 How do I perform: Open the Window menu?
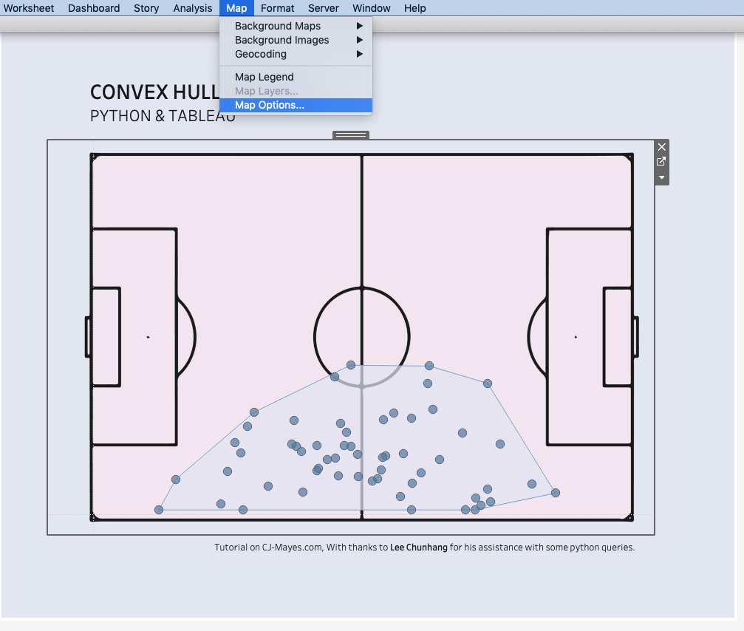(371, 8)
